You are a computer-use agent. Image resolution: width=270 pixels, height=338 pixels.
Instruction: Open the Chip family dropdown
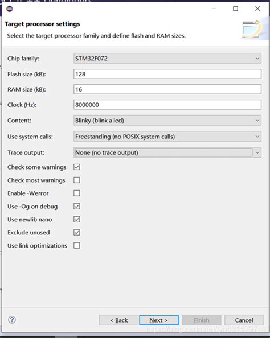pyautogui.click(x=167, y=59)
